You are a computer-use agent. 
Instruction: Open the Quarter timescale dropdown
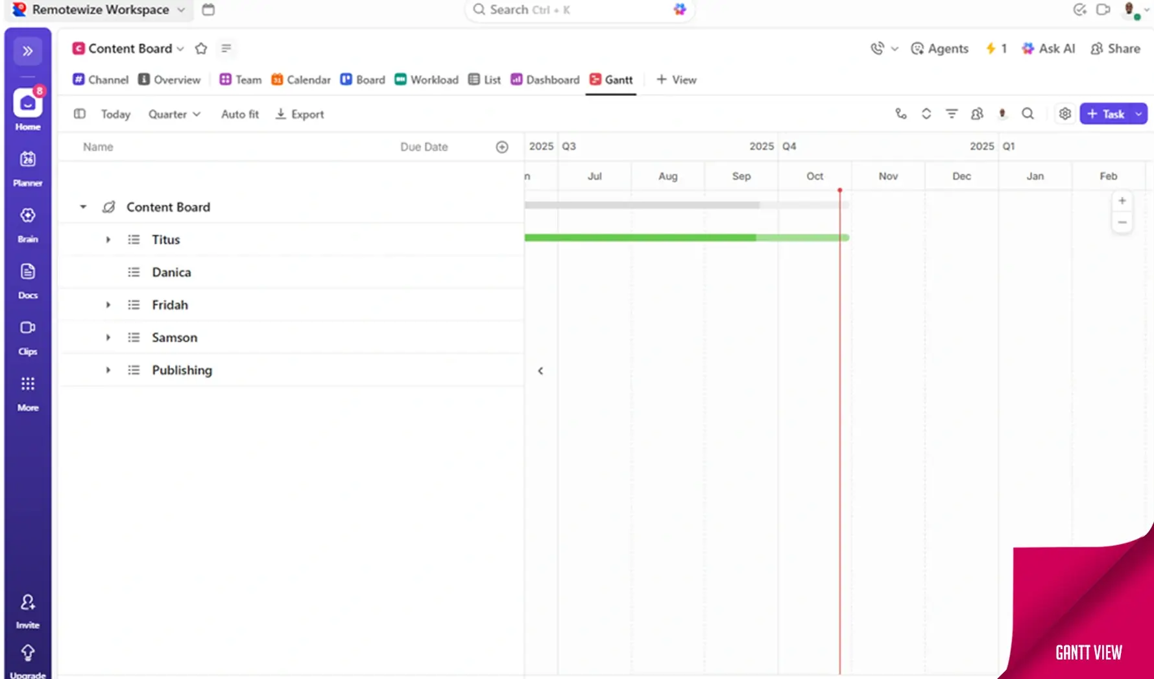(x=174, y=114)
